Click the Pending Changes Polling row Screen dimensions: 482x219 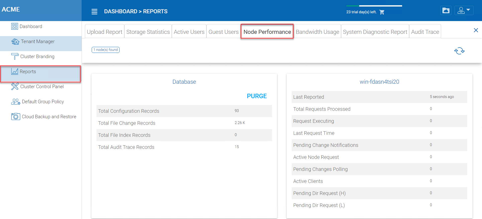click(379, 169)
